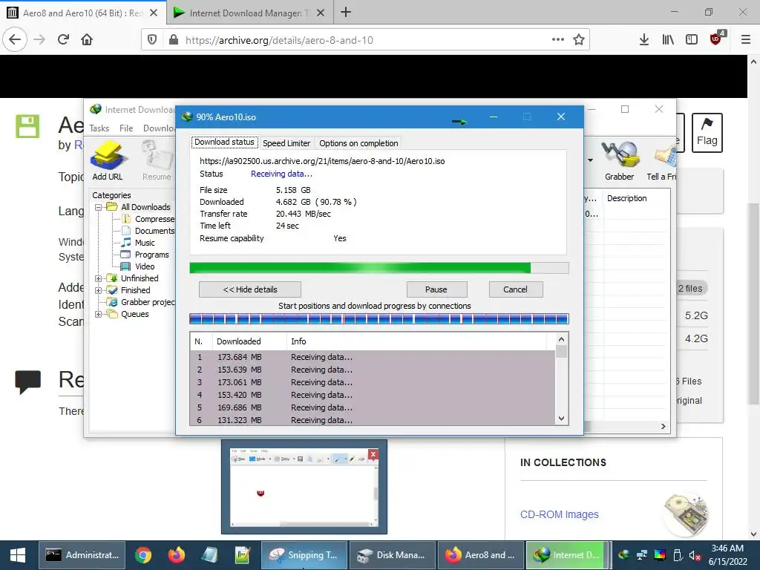
Task: Open the Firefox library icon
Action: 668,39
